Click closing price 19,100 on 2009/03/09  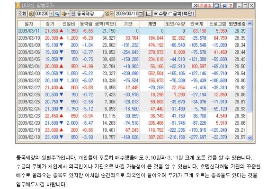click(x=52, y=45)
